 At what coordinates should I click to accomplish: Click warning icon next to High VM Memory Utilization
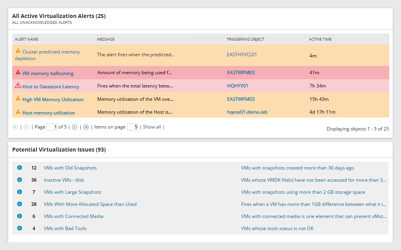17,99
